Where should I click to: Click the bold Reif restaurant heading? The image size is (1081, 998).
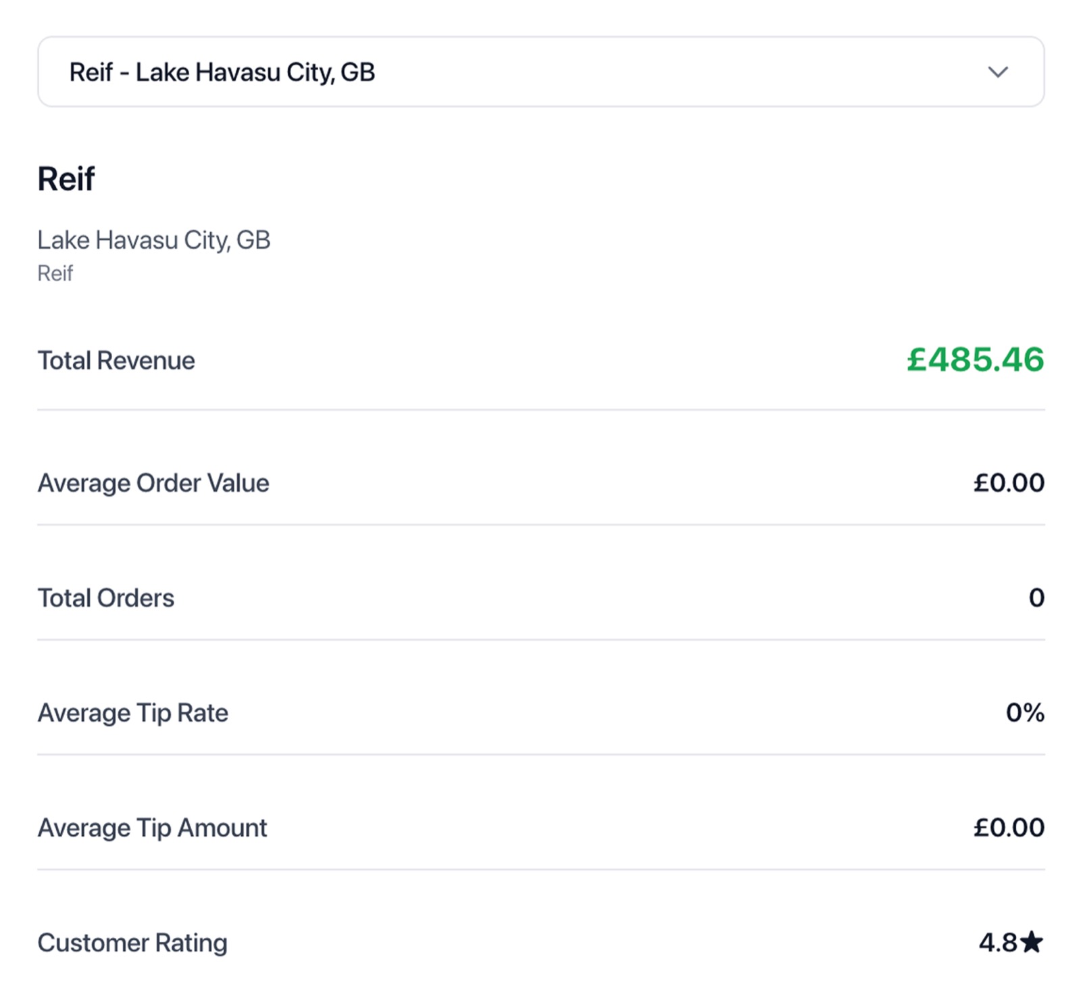(66, 179)
